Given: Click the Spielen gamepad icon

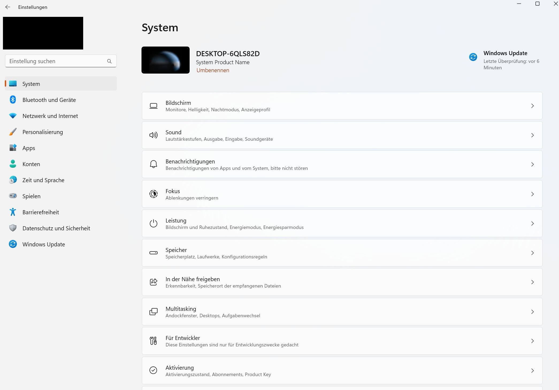Looking at the screenshot, I should 13,196.
